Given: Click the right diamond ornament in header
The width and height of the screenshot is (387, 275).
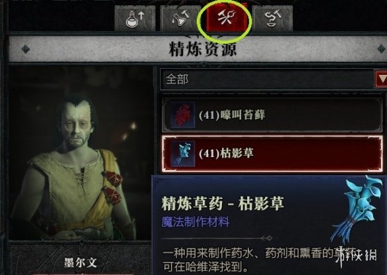Looking at the screenshot, I should 382,49.
